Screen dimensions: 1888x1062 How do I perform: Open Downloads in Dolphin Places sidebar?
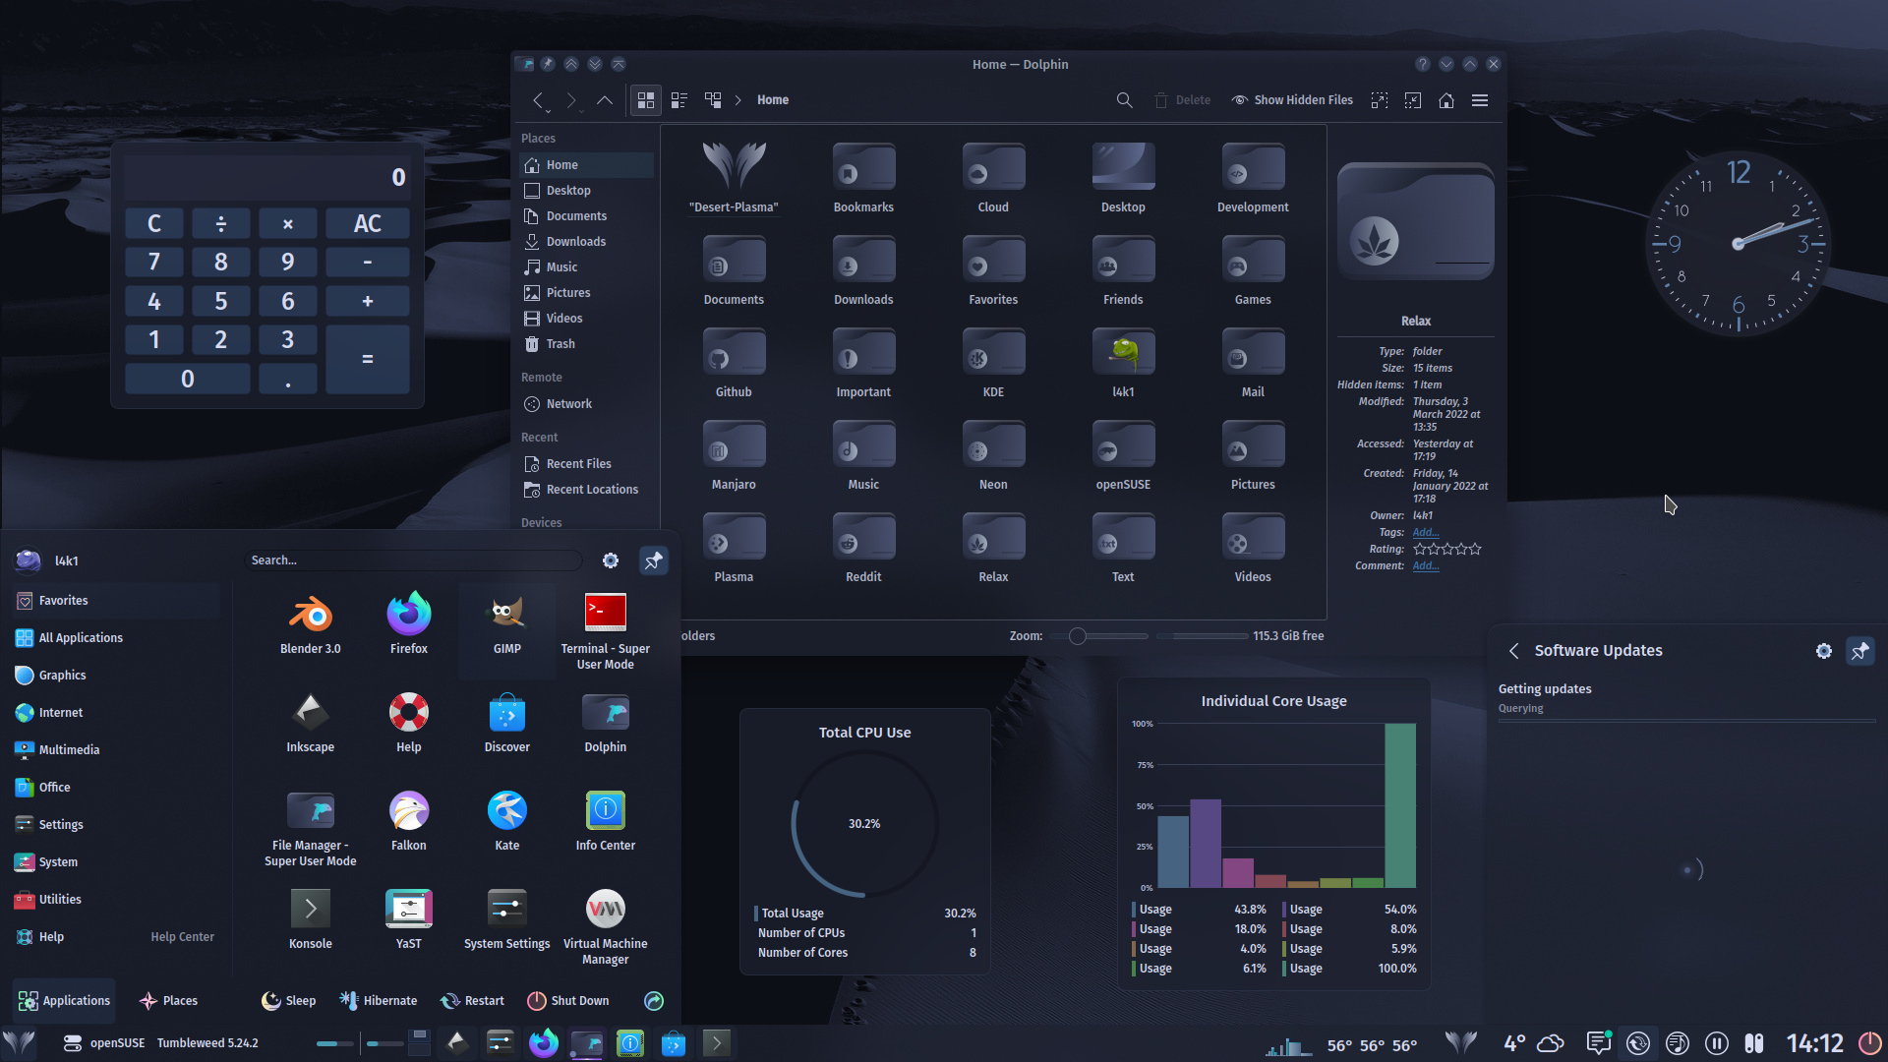[x=586, y=242]
